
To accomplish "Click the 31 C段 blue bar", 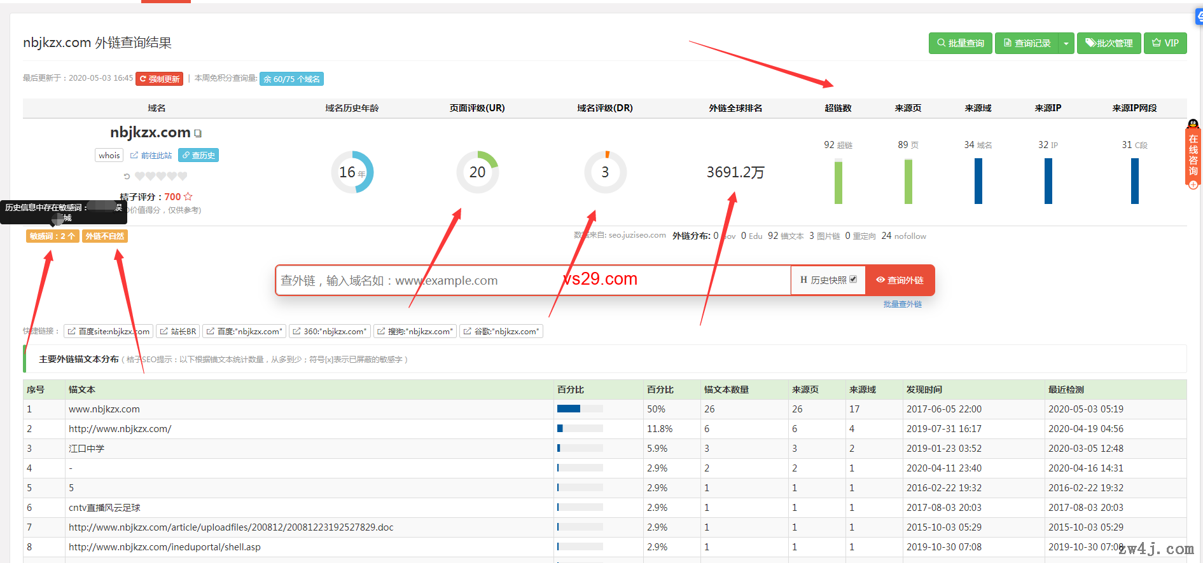I will [1135, 181].
